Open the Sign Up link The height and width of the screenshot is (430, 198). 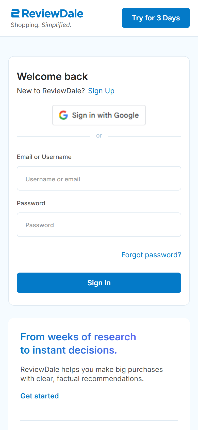click(x=101, y=91)
